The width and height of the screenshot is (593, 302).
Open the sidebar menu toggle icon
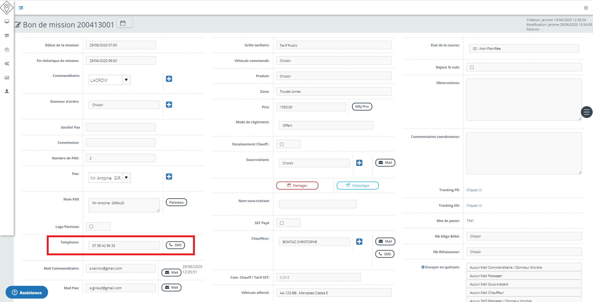pyautogui.click(x=21, y=8)
